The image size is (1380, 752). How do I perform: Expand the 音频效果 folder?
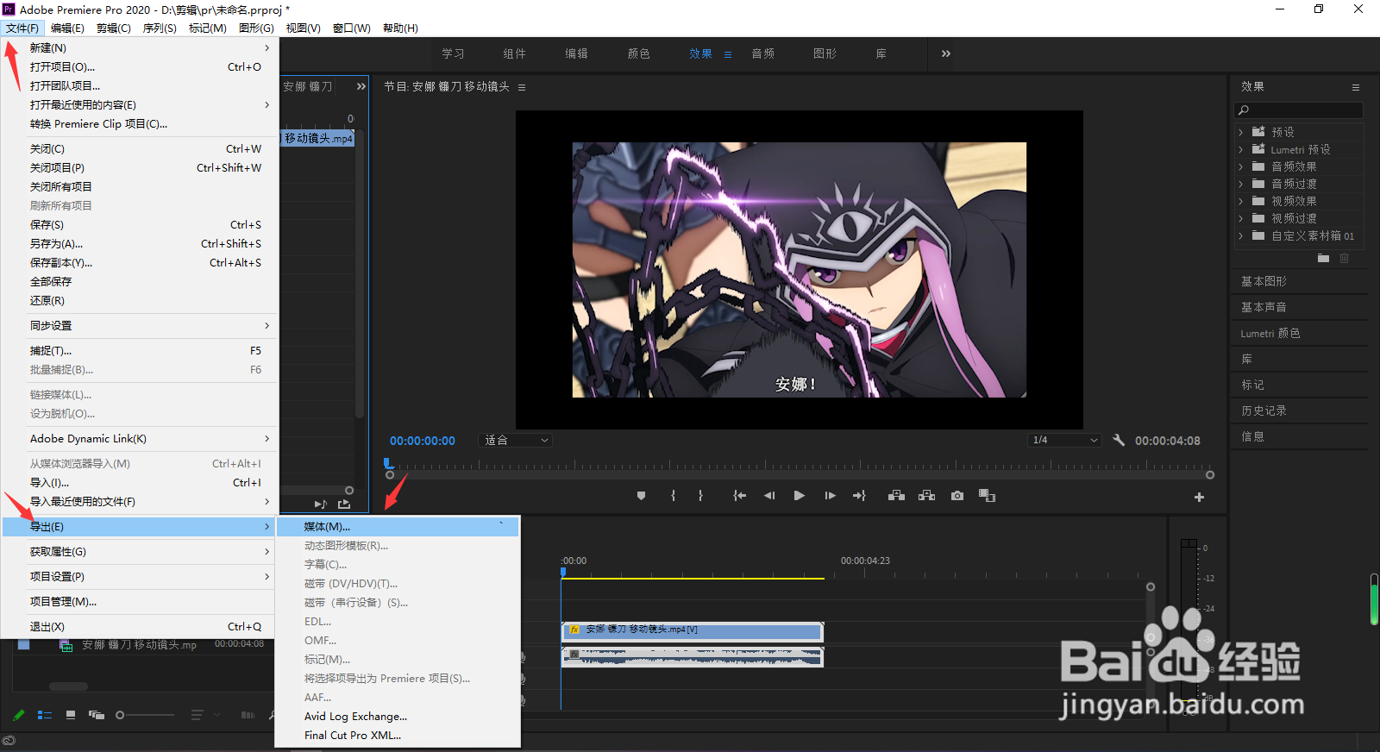click(1241, 166)
